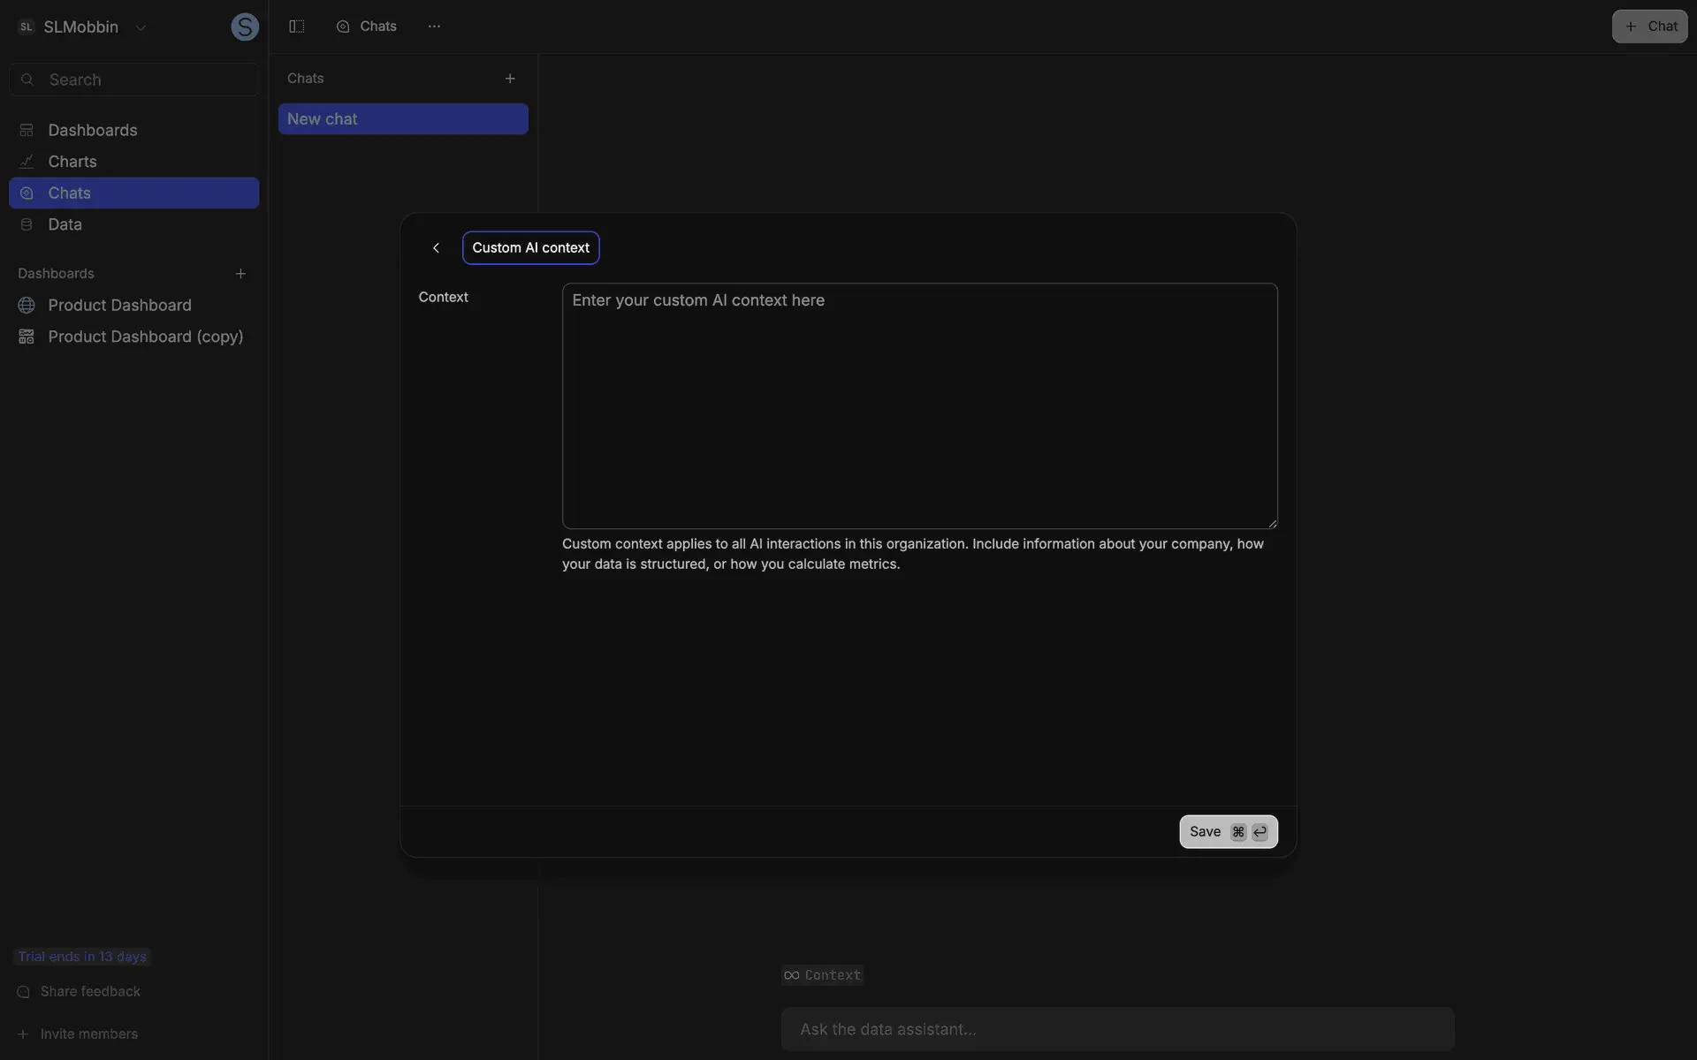Select Chats in the left navigation
Image resolution: width=1697 pixels, height=1060 pixels.
coord(69,193)
